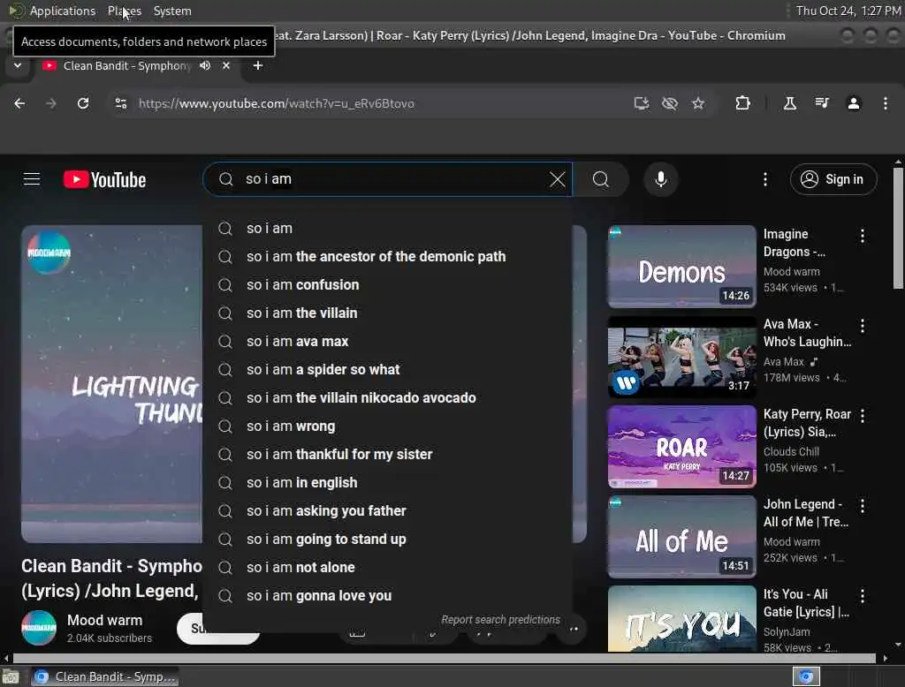Go forward with the browser forward arrow
Screen dimensions: 905x687
click(x=51, y=103)
